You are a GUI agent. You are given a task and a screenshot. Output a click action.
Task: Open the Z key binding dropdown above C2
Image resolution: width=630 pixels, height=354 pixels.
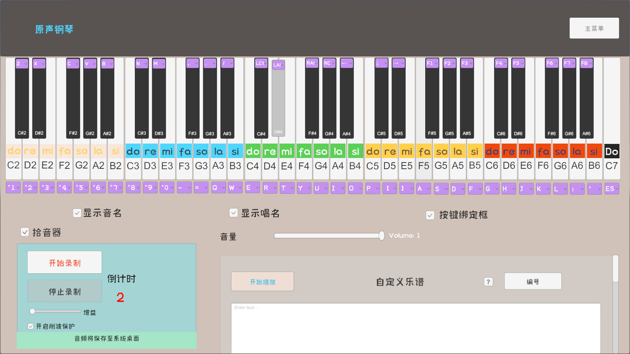coord(21,63)
